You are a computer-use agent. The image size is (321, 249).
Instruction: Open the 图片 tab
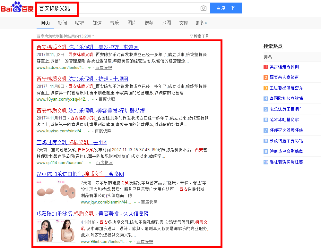pos(132,23)
